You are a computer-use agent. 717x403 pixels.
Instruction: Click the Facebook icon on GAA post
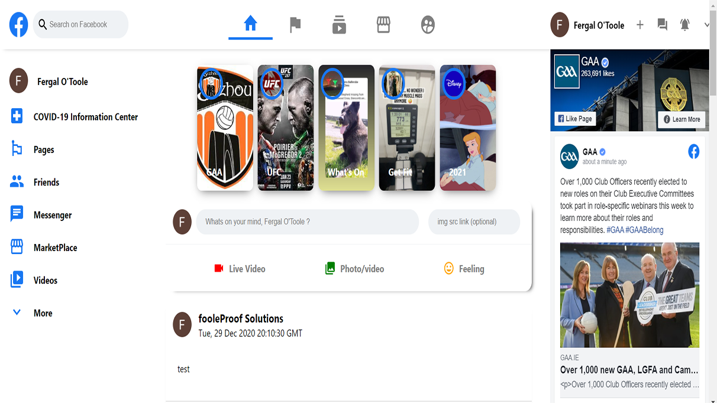click(693, 151)
